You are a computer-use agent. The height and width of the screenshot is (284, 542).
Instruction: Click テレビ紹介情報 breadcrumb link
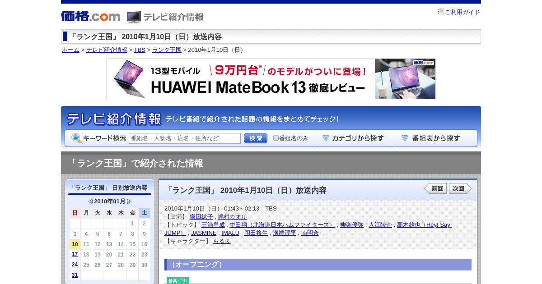coord(107,50)
